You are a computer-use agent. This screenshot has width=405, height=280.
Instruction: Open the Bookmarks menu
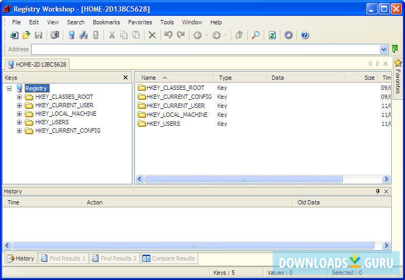pyautogui.click(x=106, y=22)
